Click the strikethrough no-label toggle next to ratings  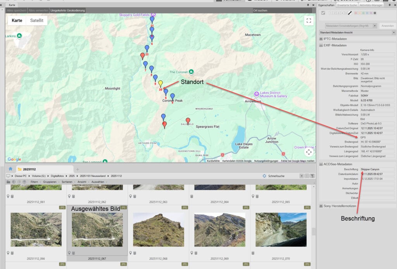tap(350, 13)
